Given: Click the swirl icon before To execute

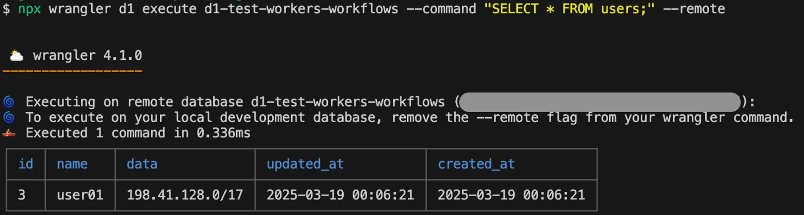Looking at the screenshot, I should pos(8,118).
